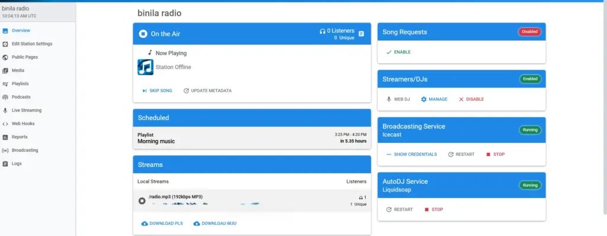
Task: Click Disable in Streamers/DJs card
Action: (471, 99)
